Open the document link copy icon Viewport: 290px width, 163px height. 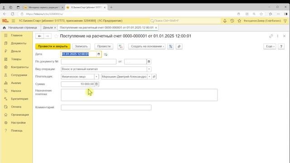(x=271, y=36)
